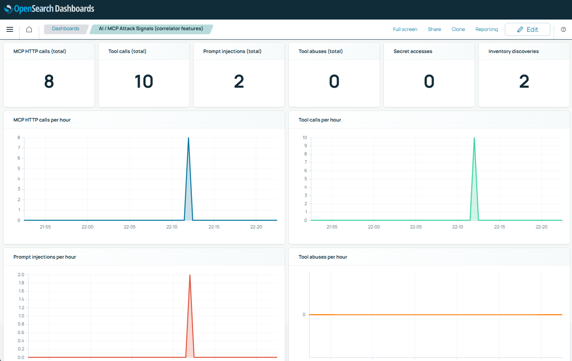Click the Tool calls (total) panel title
Screen dimensions: 572x361
[127, 51]
